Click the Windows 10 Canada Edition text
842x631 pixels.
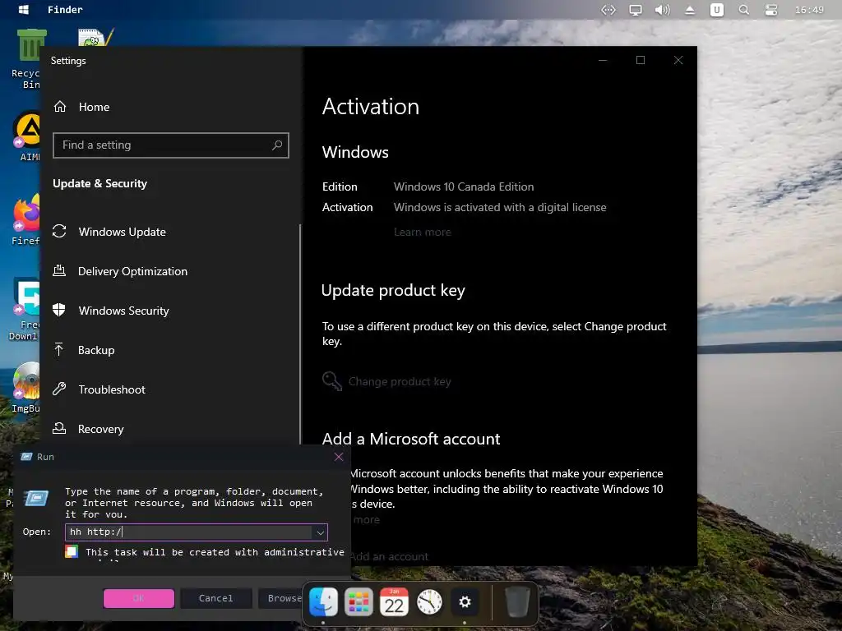tap(464, 187)
